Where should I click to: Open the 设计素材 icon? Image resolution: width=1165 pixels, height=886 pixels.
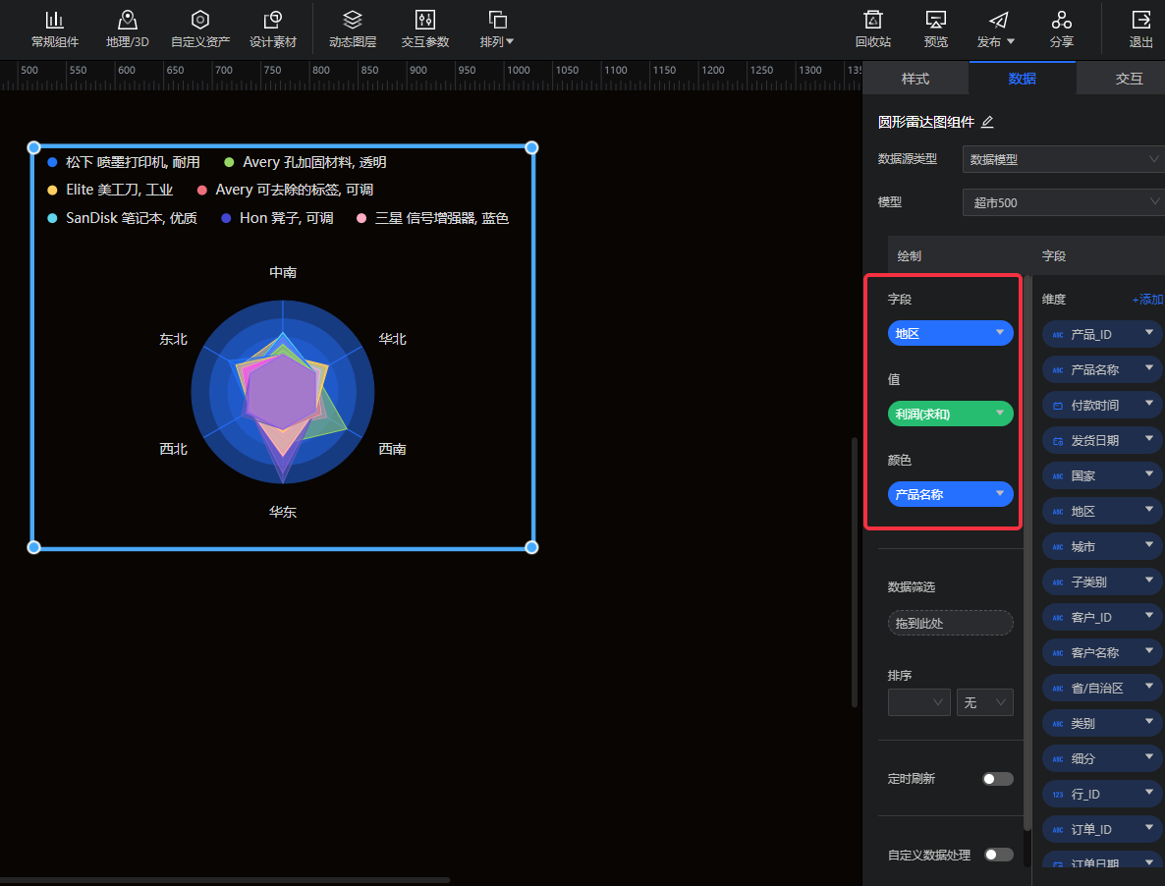click(273, 21)
